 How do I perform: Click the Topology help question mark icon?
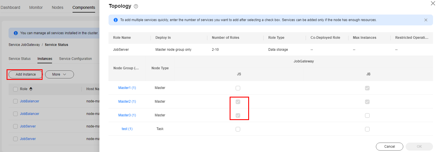coord(136,6)
